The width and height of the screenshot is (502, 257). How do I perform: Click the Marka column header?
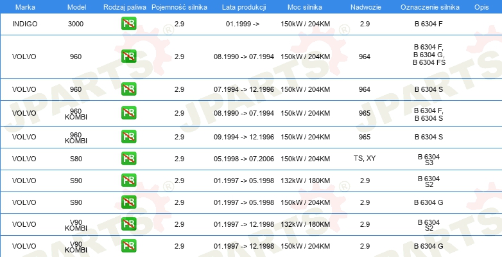coord(25,7)
